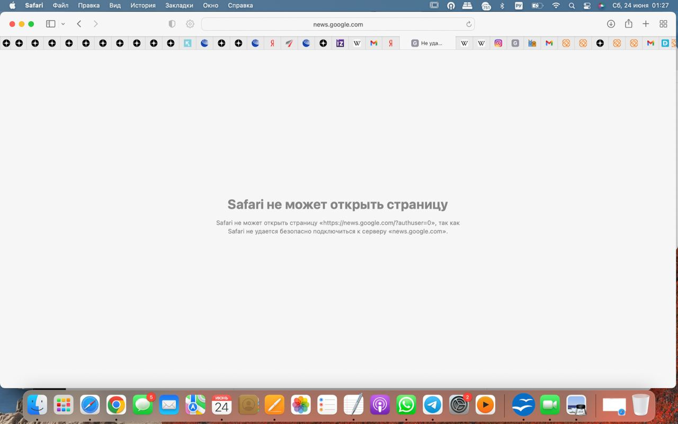Image resolution: width=678 pixels, height=424 pixels.
Task: Expand the tab groups dropdown chevron
Action: tap(63, 24)
